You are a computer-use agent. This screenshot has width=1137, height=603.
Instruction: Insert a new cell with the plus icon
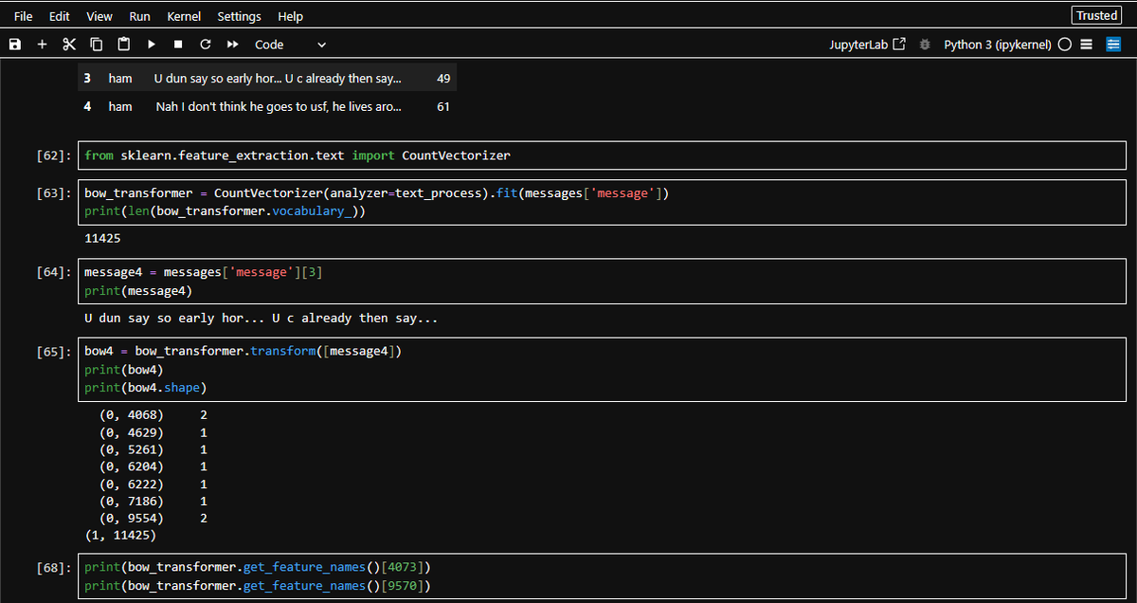tap(42, 45)
